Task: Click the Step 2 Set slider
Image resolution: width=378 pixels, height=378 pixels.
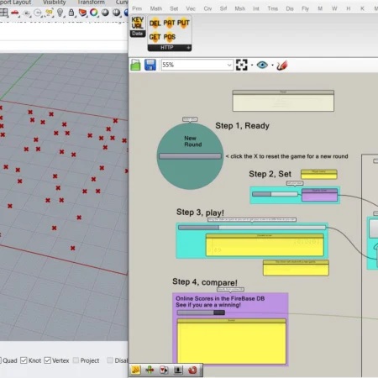Action: [x=275, y=194]
